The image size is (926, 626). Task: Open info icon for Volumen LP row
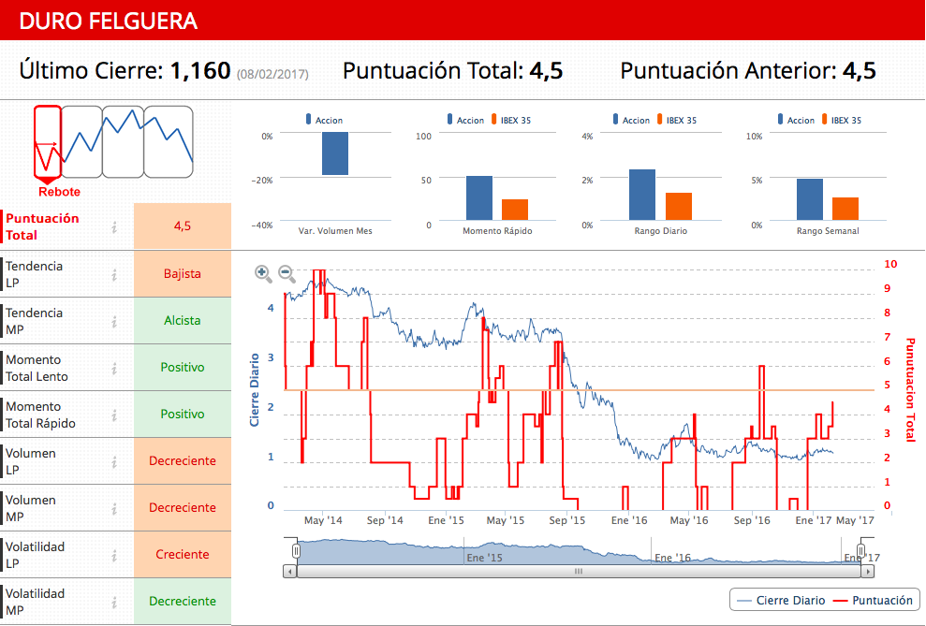click(x=114, y=461)
